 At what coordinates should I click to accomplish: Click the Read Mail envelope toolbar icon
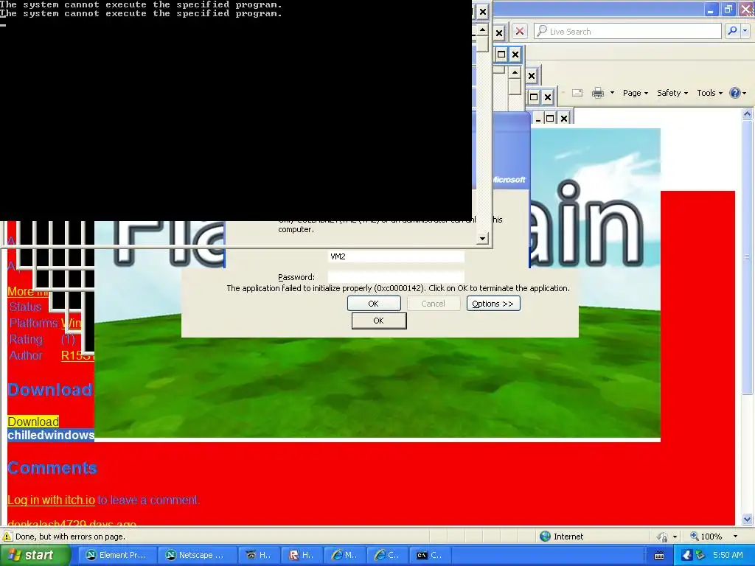577,93
